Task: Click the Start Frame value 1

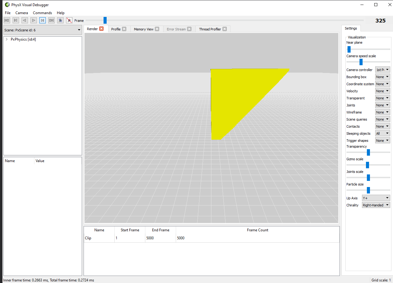Action: pyautogui.click(x=130, y=238)
